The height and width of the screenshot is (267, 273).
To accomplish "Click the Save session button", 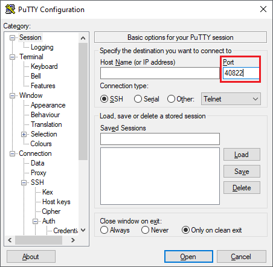I will [242, 172].
